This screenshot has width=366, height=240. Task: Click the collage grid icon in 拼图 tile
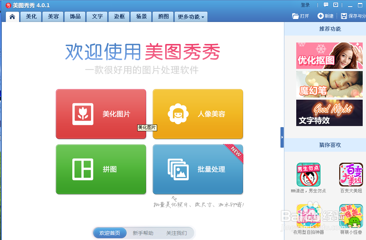(83, 169)
